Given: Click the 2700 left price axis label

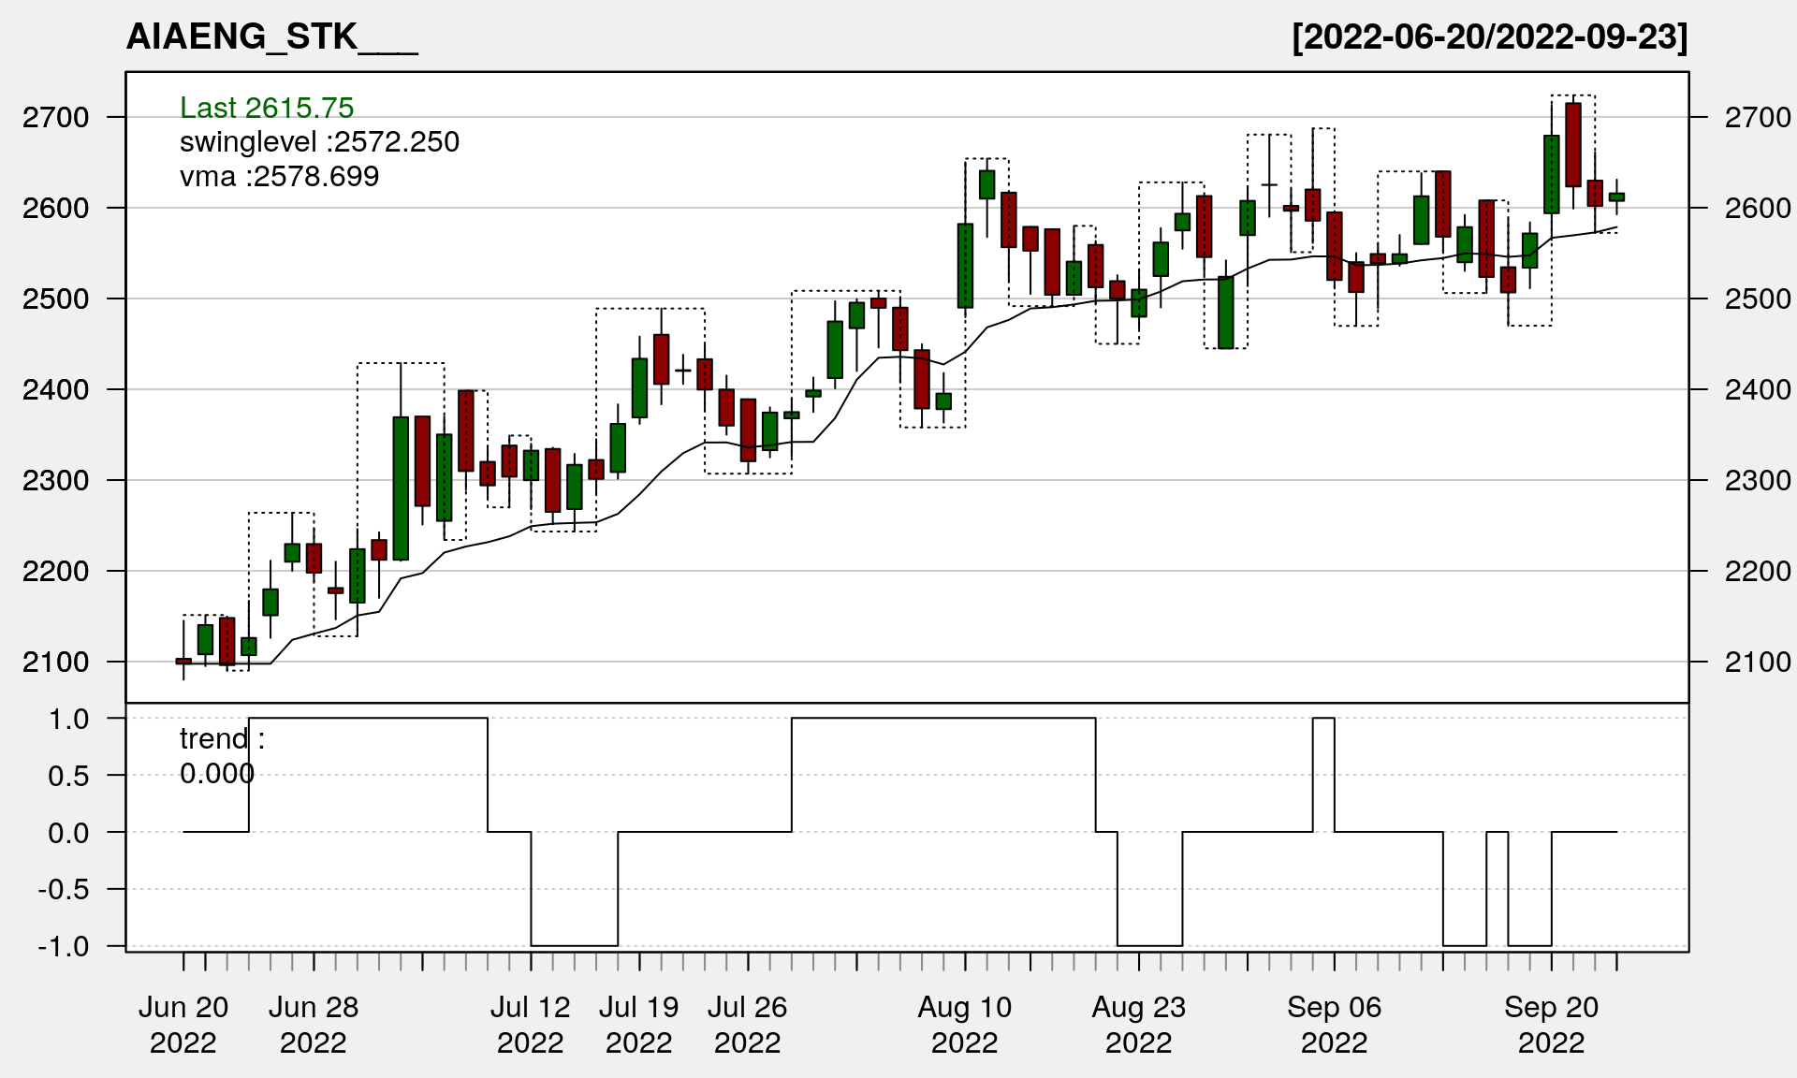Looking at the screenshot, I should (x=55, y=117).
